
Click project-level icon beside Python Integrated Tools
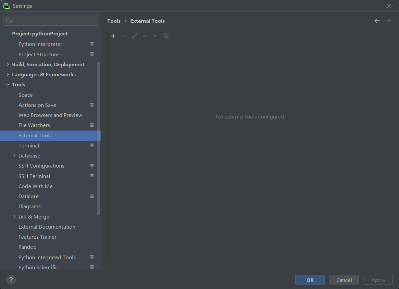pos(92,257)
